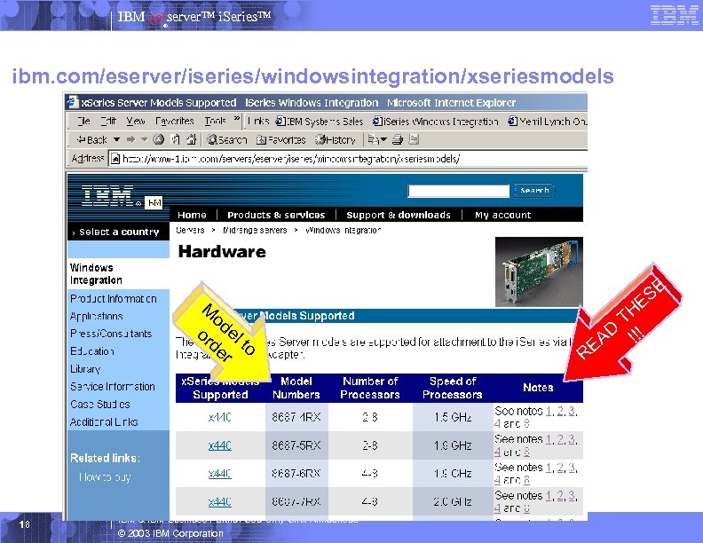Click note 1 link in 8687-4RX row
Image resolution: width=703 pixels, height=543 pixels.
(549, 411)
